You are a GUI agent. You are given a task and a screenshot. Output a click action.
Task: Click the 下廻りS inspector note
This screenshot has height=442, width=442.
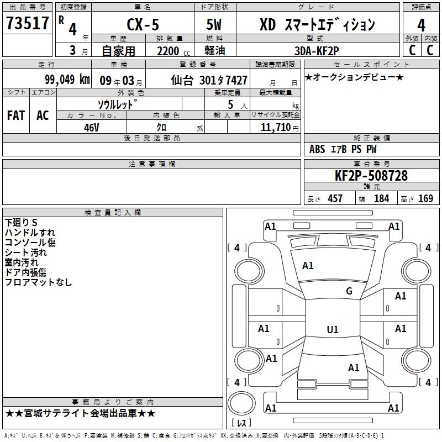(21, 222)
